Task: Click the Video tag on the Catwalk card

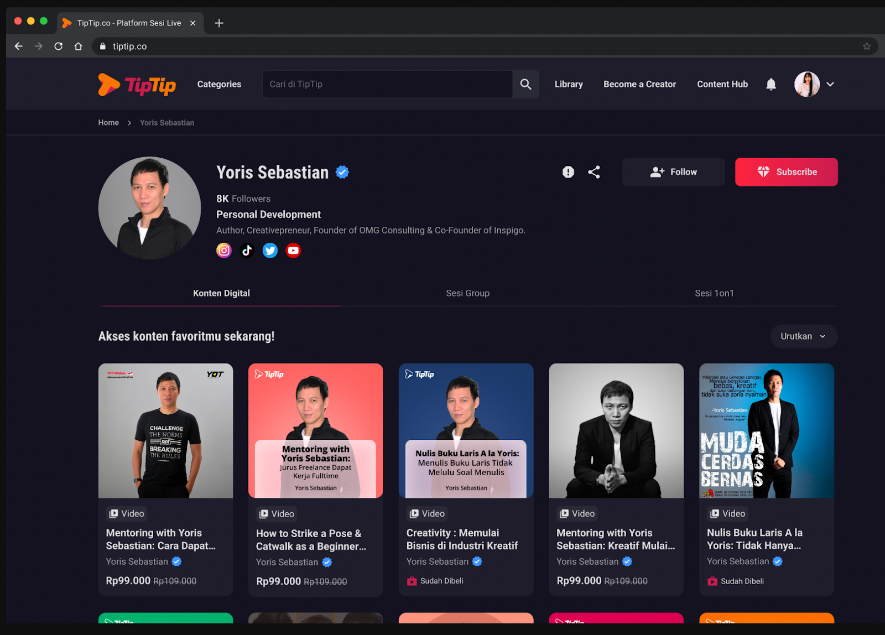Action: point(277,514)
